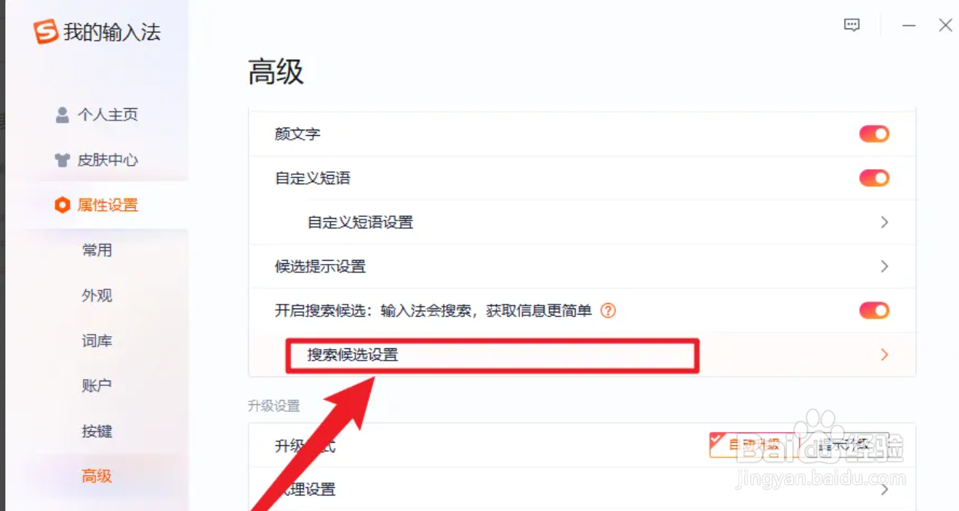This screenshot has width=959, height=511.
Task: Disable the 自定义短语 switch
Action: point(874,178)
